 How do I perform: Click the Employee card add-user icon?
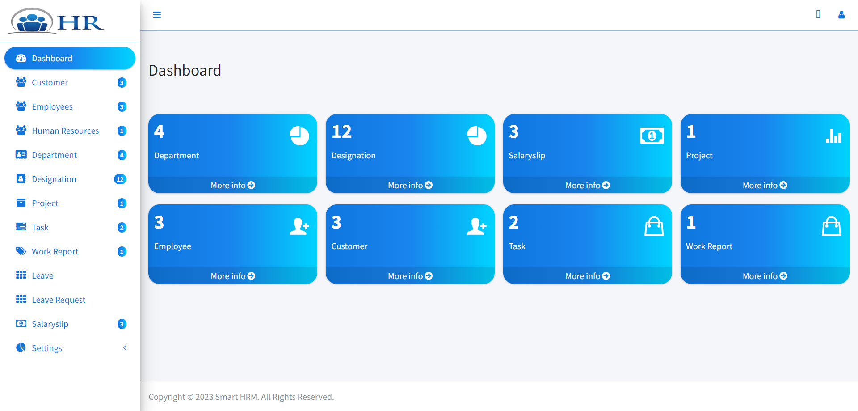click(299, 226)
